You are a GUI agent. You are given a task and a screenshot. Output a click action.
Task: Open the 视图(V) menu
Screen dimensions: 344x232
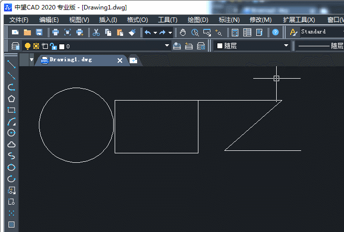click(x=79, y=20)
